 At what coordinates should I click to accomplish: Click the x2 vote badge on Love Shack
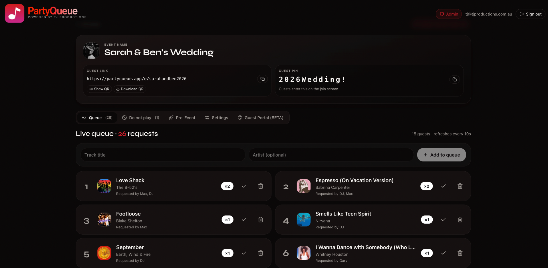point(227,186)
